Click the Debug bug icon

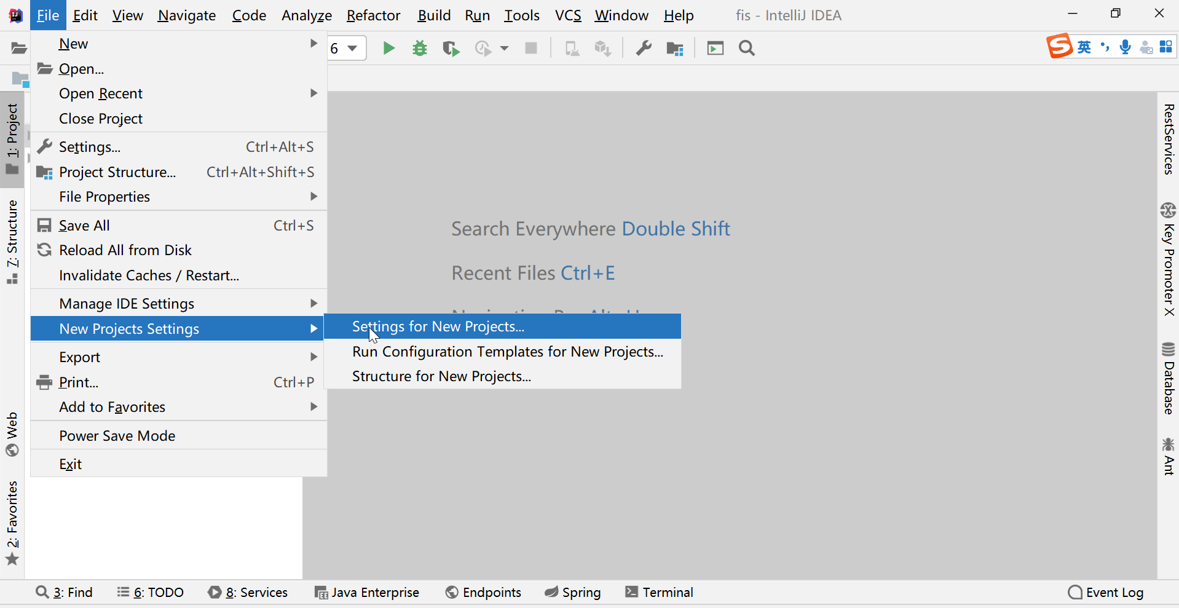pyautogui.click(x=420, y=48)
